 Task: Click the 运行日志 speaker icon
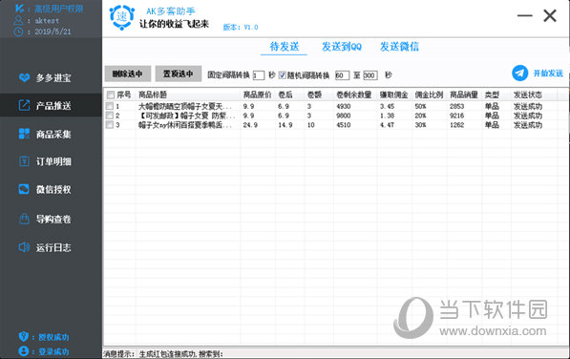24,247
